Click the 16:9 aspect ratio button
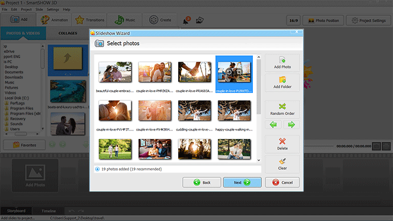Viewport: 393px width, 221px height. point(293,21)
